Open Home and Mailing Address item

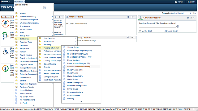pyautogui.click(x=77, y=86)
